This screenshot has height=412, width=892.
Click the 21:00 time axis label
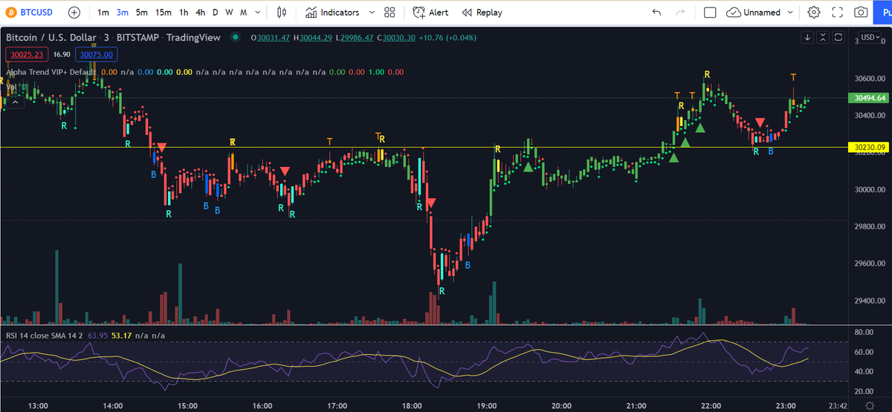636,406
